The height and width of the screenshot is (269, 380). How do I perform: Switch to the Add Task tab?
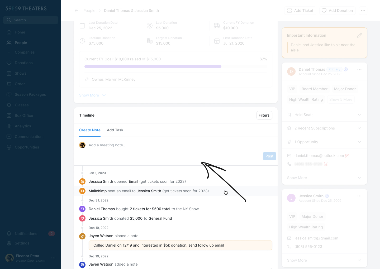click(115, 130)
